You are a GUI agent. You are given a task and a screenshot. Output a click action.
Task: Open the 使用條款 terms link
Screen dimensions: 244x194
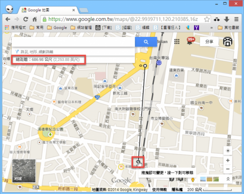click(x=159, y=189)
